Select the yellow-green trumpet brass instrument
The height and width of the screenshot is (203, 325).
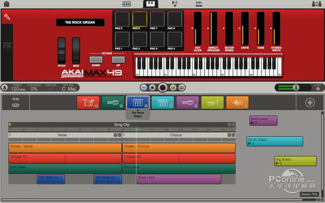coord(213,102)
